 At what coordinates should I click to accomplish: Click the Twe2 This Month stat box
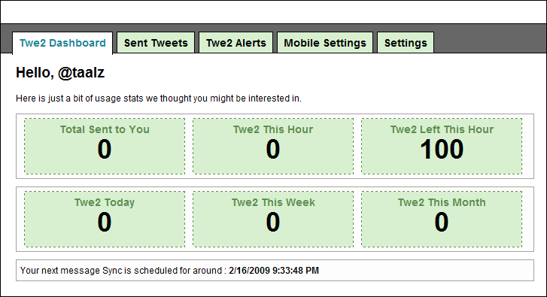click(442, 219)
